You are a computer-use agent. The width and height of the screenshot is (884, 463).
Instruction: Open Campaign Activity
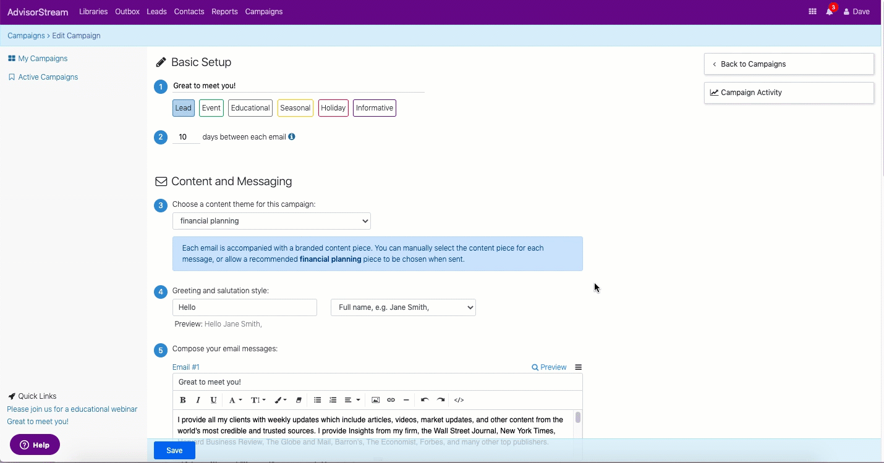coord(789,93)
